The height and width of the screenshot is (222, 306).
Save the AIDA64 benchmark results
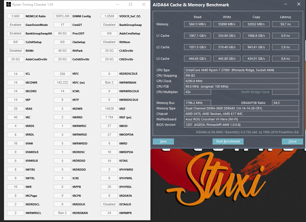pyautogui.click(x=163, y=141)
